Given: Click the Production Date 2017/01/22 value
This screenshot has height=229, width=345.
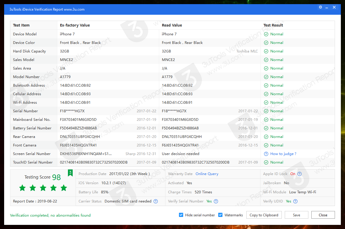Looking at the screenshot, I should coord(129,174).
